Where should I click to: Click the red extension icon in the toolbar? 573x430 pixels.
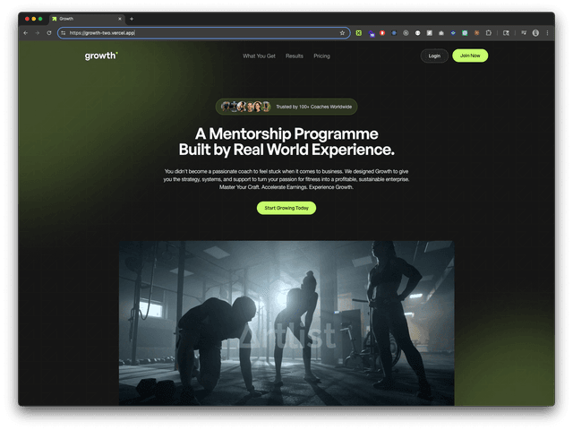[382, 32]
